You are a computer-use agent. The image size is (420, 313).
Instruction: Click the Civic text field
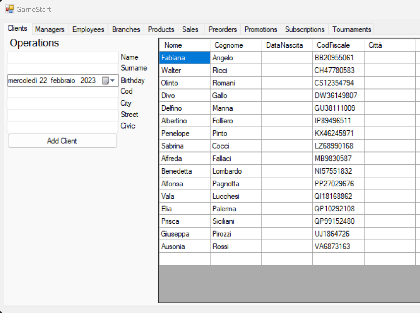point(63,127)
